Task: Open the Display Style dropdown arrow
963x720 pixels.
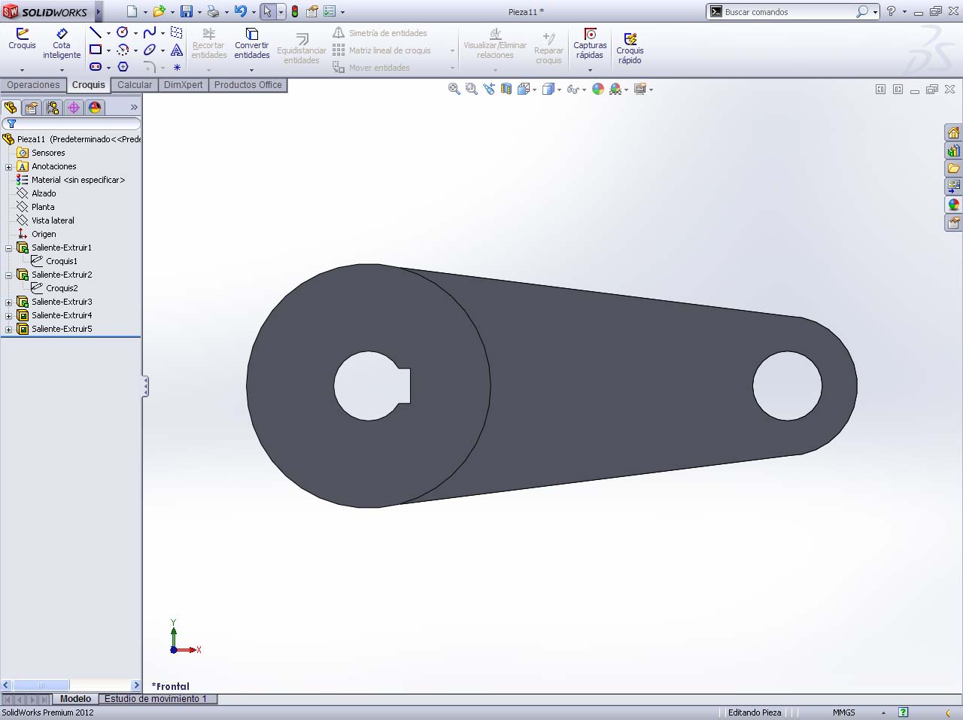Action: [559, 90]
